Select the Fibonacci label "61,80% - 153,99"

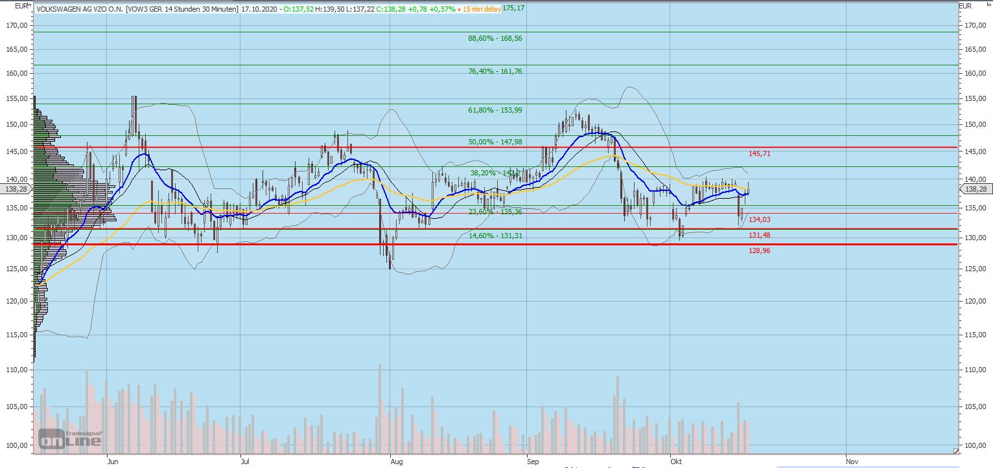click(x=495, y=110)
